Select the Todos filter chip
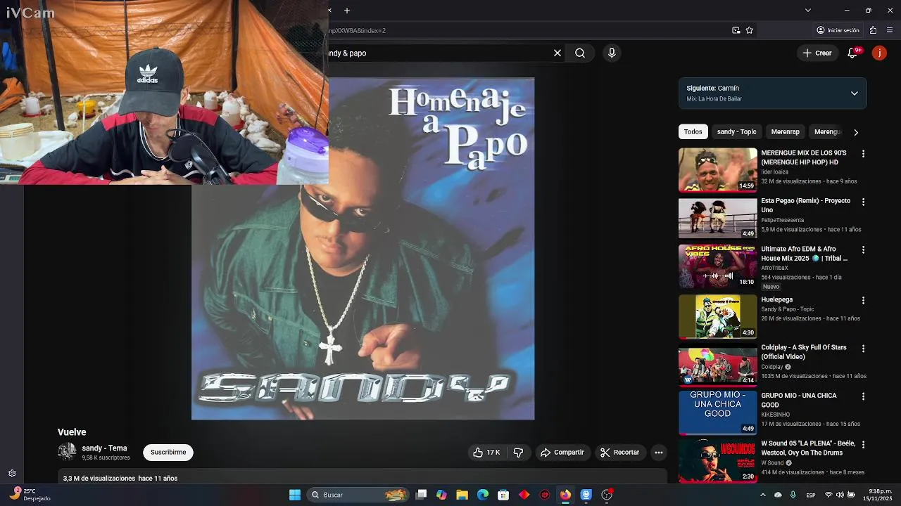Screen dimensions: 901x506 click(693, 132)
